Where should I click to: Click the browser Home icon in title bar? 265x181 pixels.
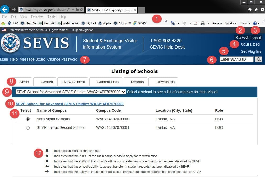tap(250, 10)
